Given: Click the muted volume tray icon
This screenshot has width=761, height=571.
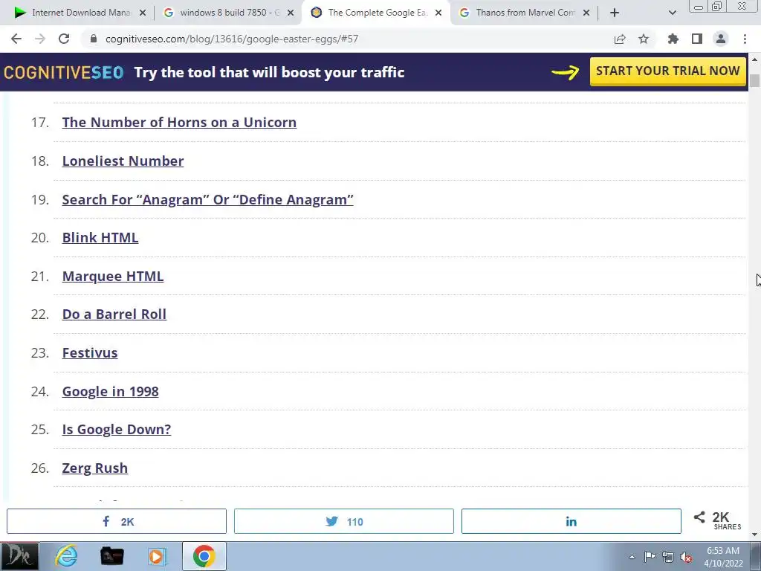Looking at the screenshot, I should pos(686,557).
